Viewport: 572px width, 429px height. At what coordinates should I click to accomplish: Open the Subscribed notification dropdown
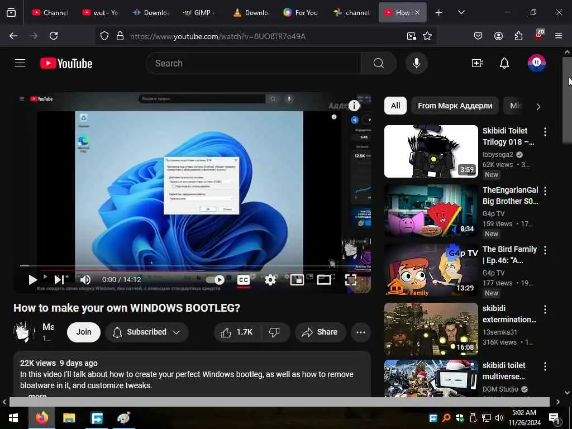pos(147,332)
